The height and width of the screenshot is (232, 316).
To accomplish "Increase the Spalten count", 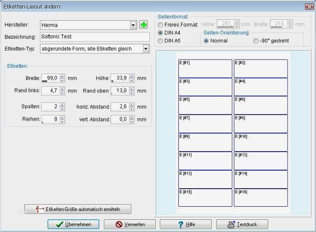I will tap(62, 105).
